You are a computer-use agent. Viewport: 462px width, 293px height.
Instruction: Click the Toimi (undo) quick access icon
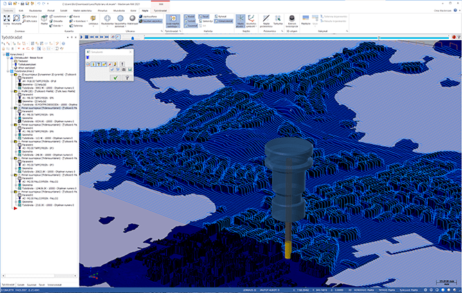(x=39, y=3)
